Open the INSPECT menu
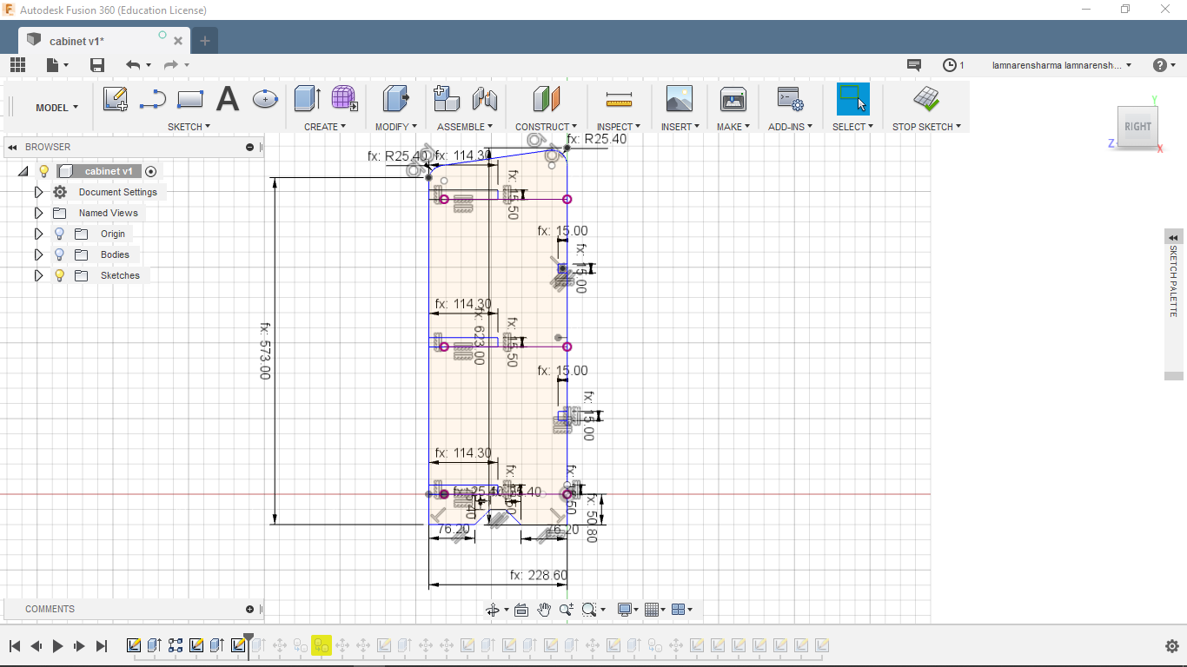1187x667 pixels. pos(619,127)
